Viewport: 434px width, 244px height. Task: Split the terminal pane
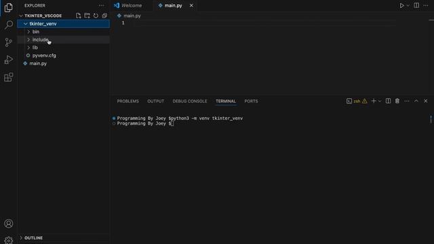388,101
